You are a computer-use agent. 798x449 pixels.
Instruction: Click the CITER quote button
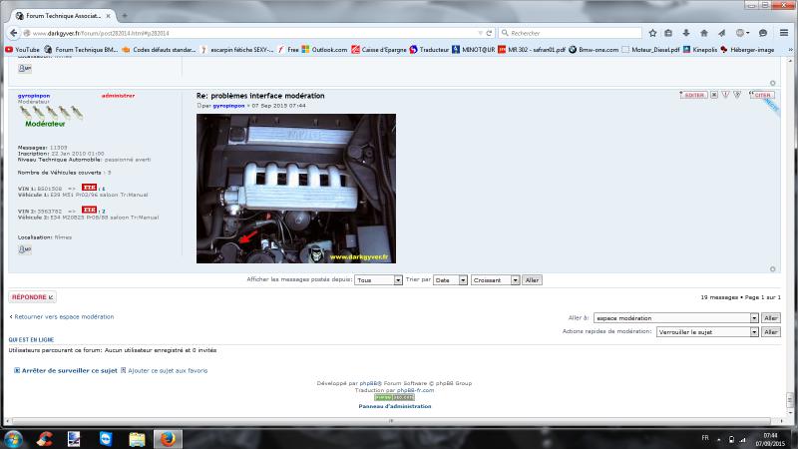[763, 95]
